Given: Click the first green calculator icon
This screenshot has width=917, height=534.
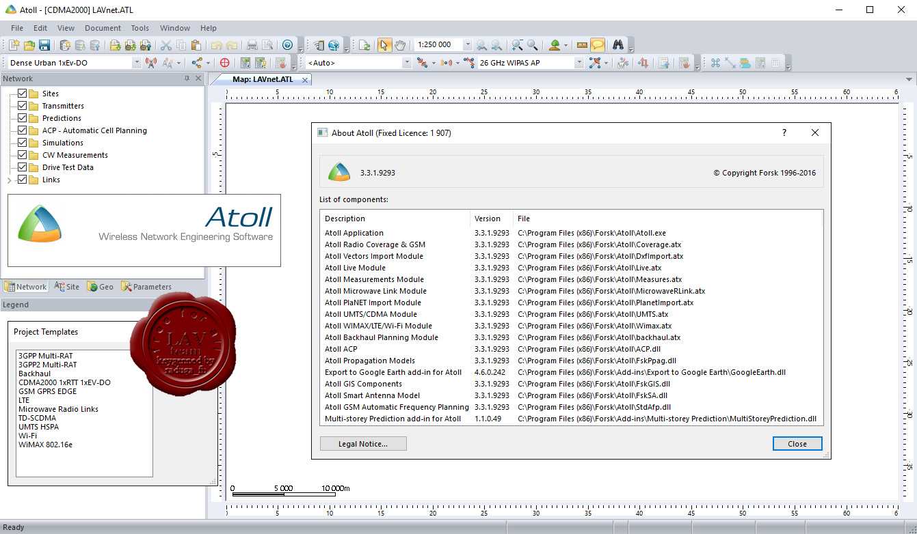Looking at the screenshot, I should coord(245,63).
